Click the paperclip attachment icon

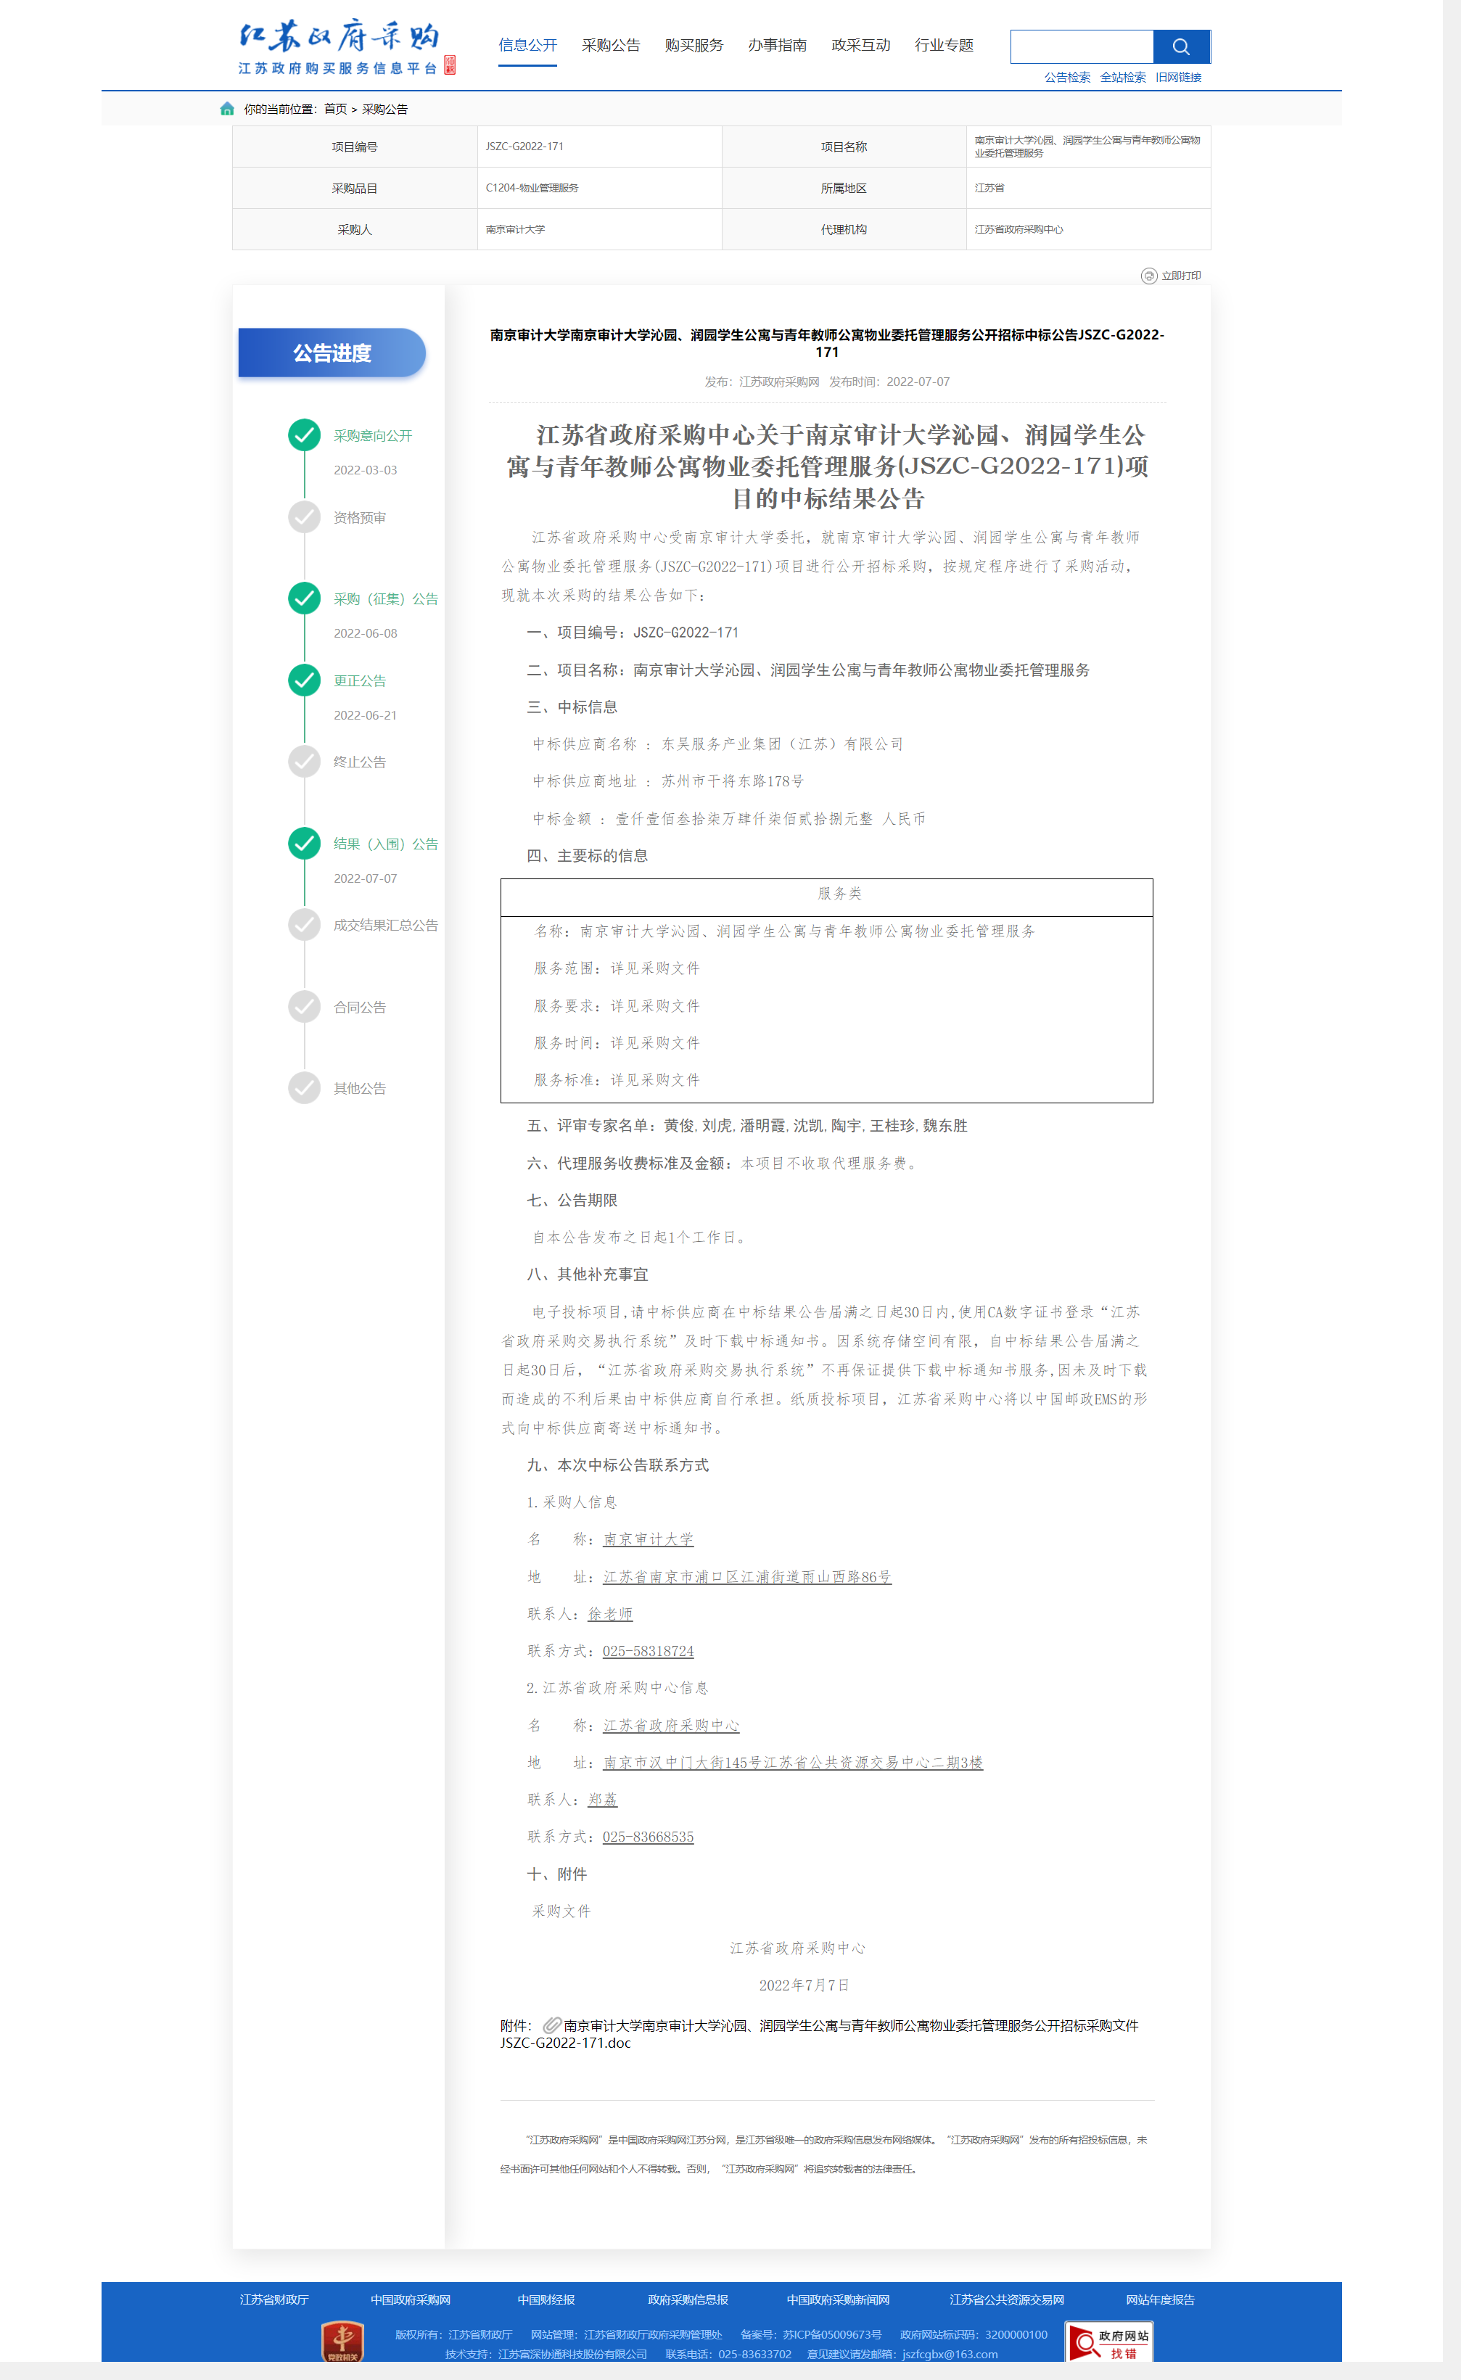pos(552,2025)
